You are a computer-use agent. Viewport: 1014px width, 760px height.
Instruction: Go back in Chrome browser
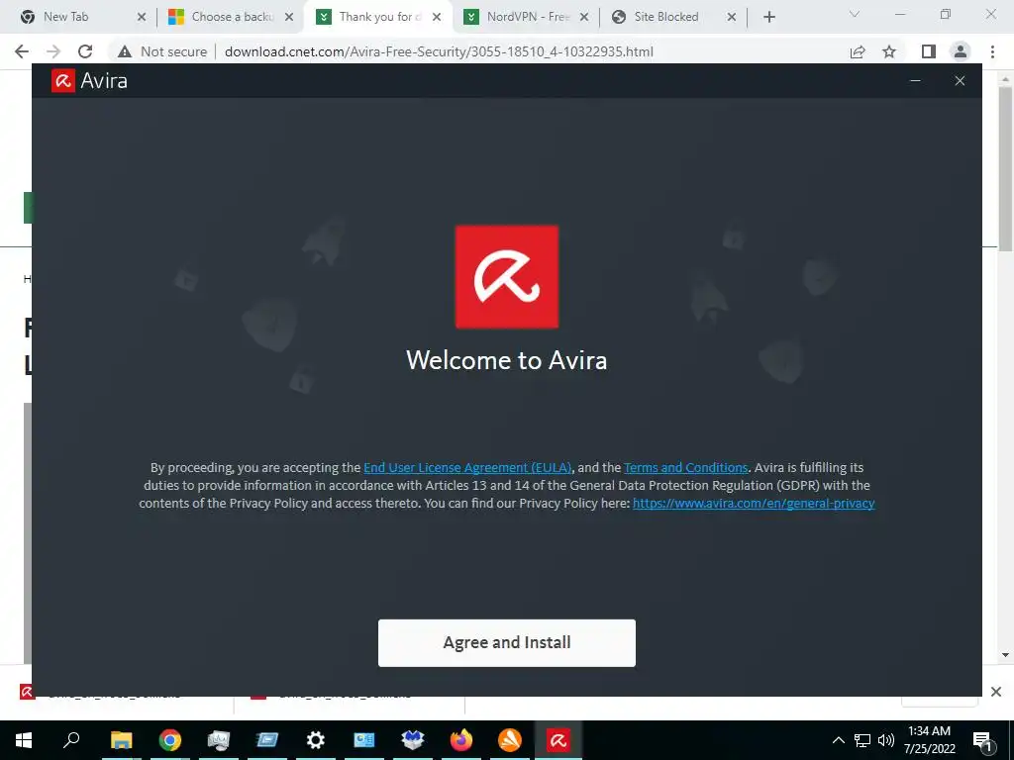coord(22,51)
